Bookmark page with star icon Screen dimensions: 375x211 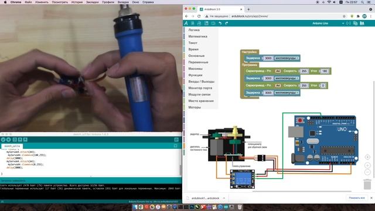click(344, 16)
